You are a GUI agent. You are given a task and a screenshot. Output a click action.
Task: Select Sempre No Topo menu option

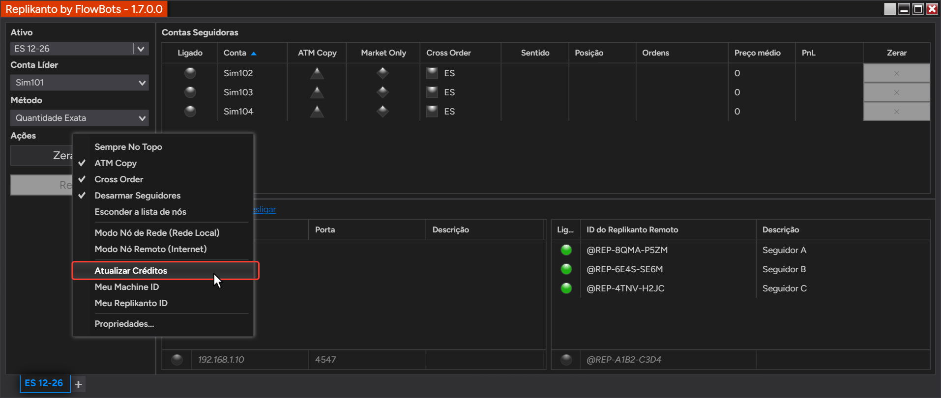[163, 147]
